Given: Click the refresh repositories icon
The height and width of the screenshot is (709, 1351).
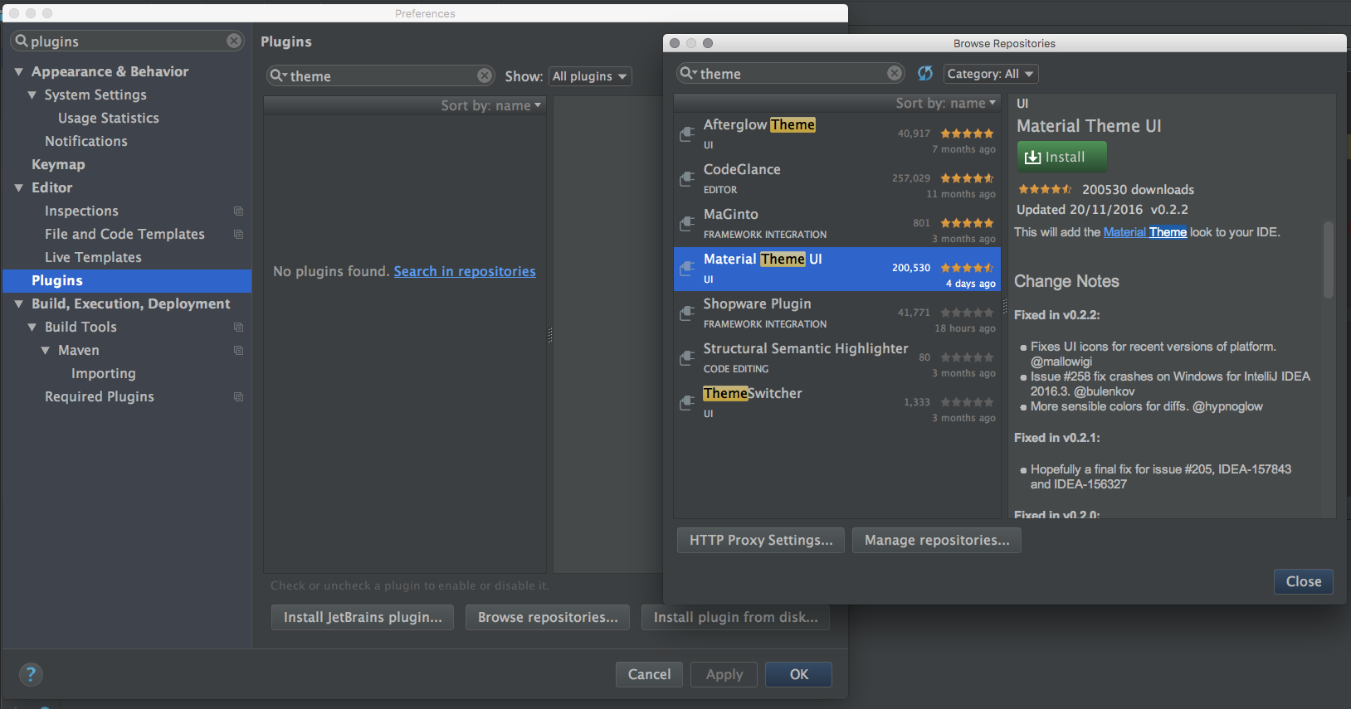Looking at the screenshot, I should [925, 74].
